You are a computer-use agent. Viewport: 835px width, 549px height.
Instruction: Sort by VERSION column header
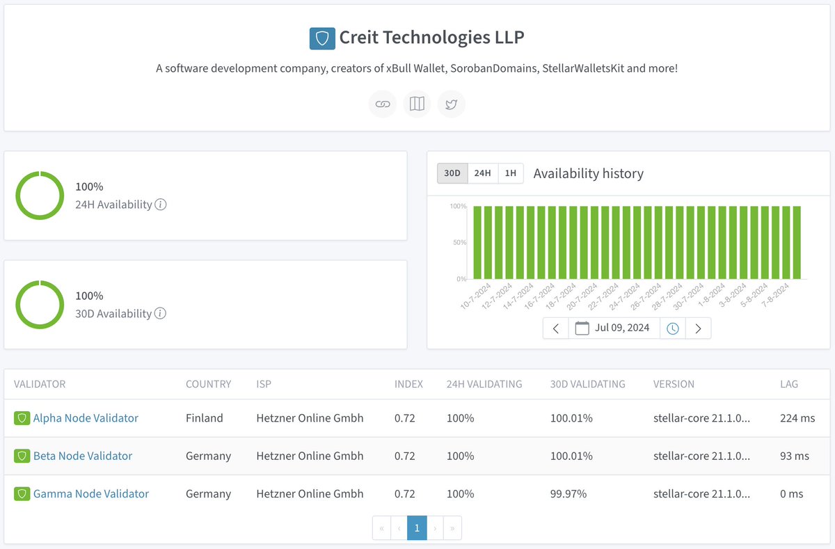click(674, 384)
